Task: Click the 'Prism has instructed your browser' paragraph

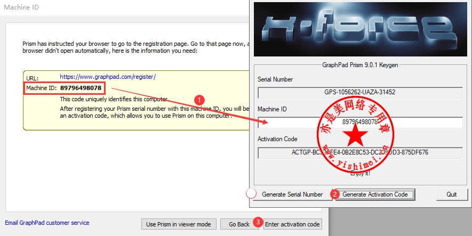Action: (x=136, y=47)
